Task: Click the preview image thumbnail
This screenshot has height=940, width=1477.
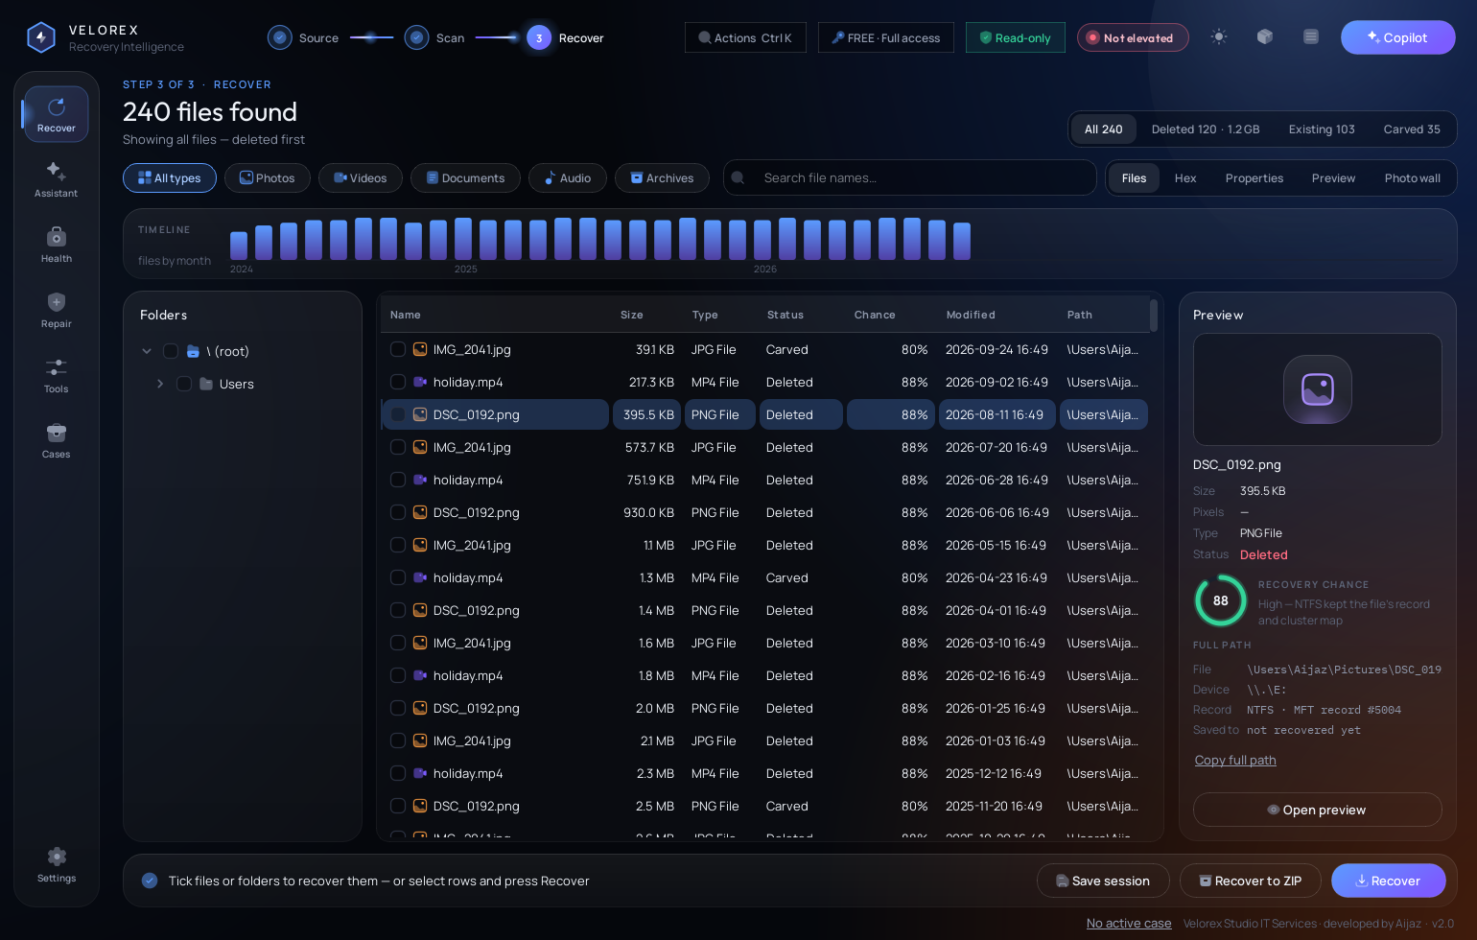Action: click(x=1317, y=388)
